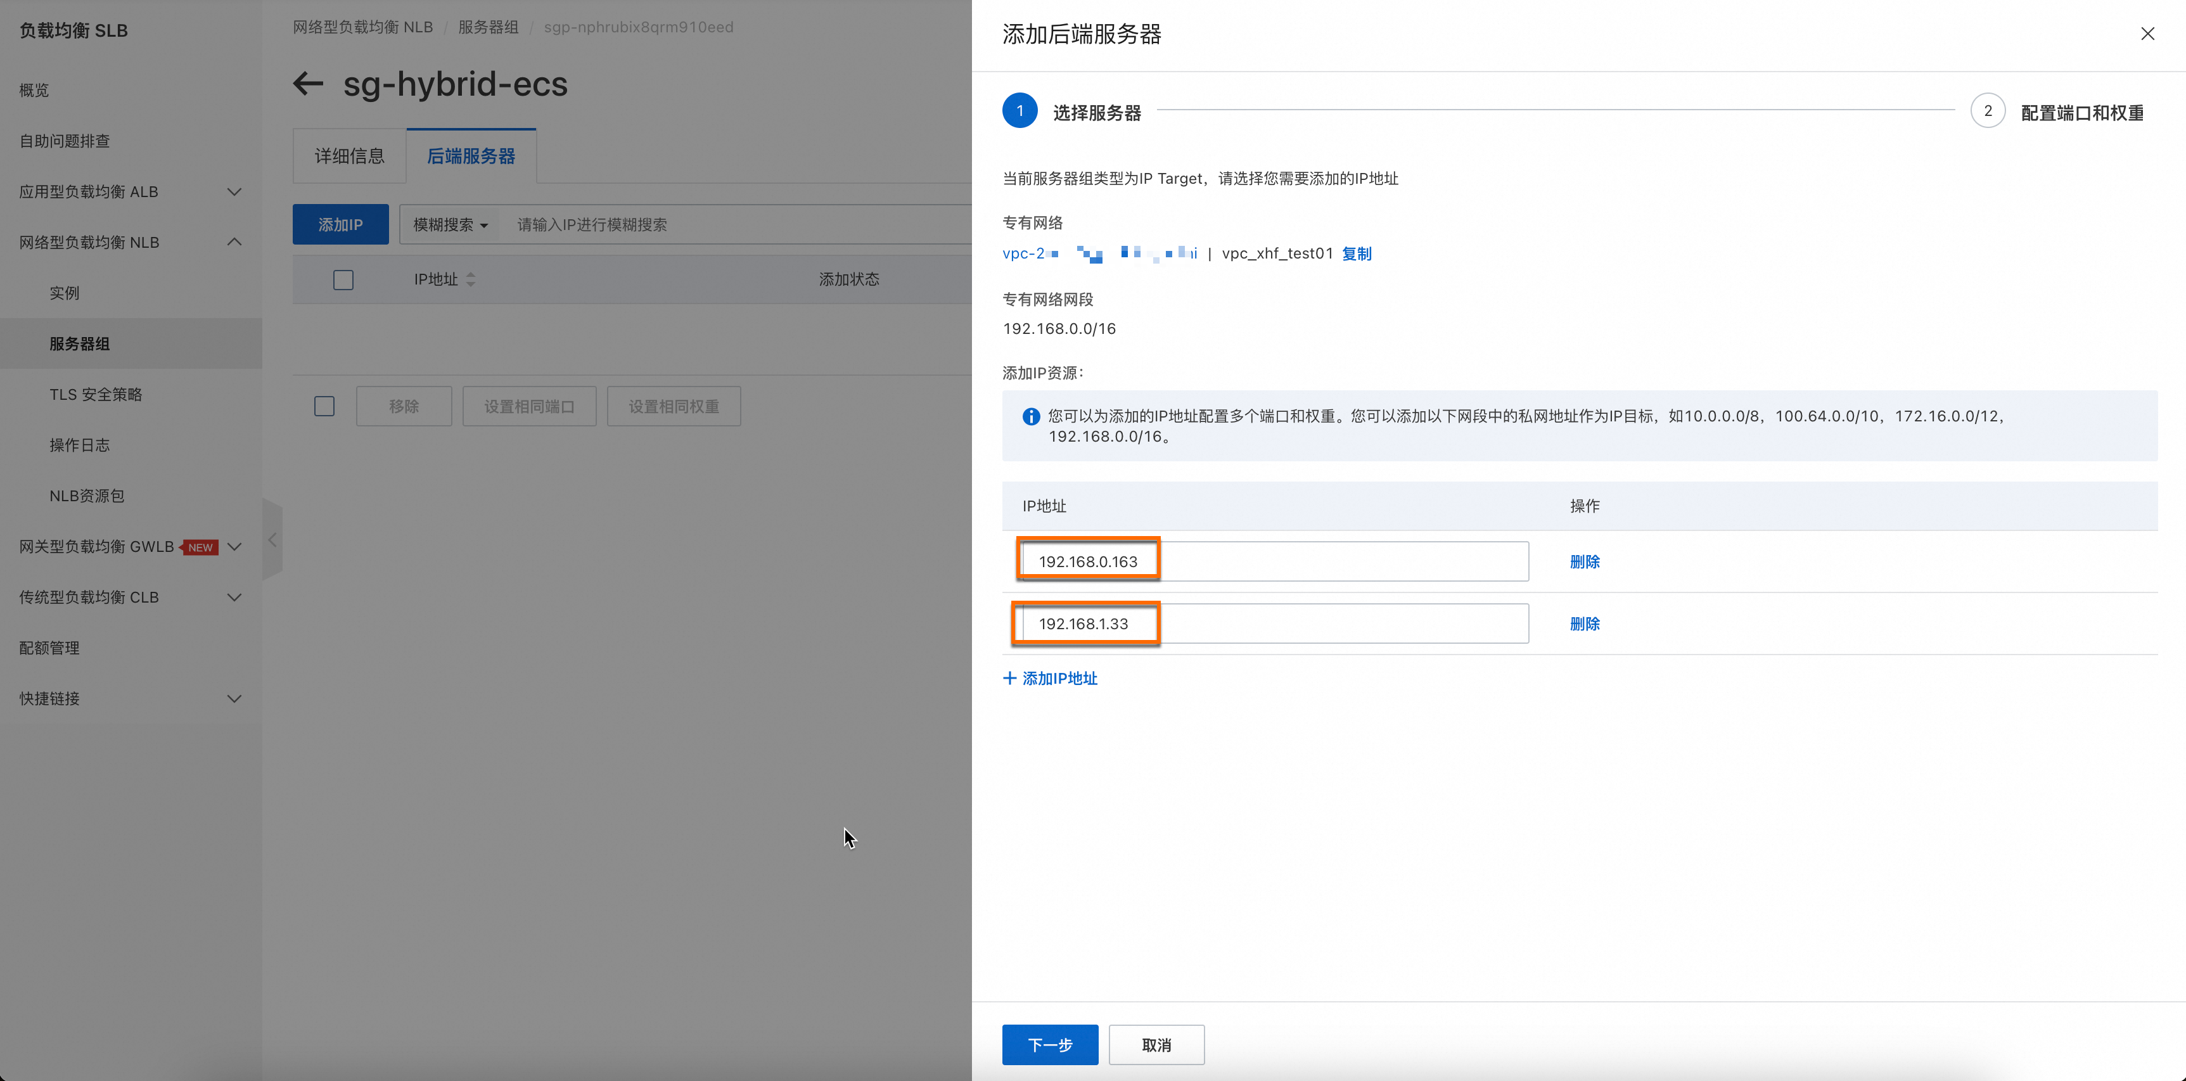Check the select-all checkbox in table header

point(343,280)
